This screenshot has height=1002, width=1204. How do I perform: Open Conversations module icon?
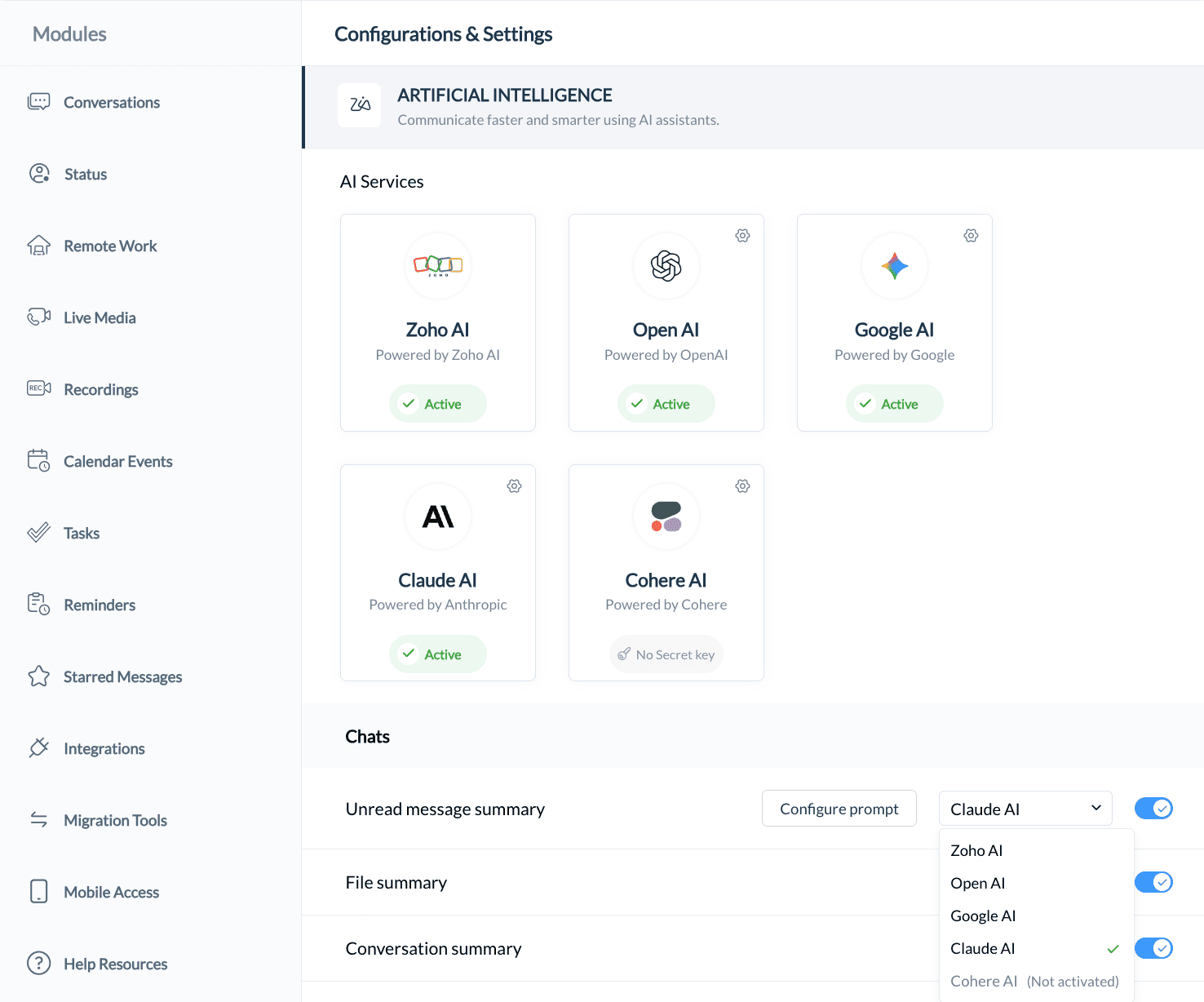tap(39, 102)
